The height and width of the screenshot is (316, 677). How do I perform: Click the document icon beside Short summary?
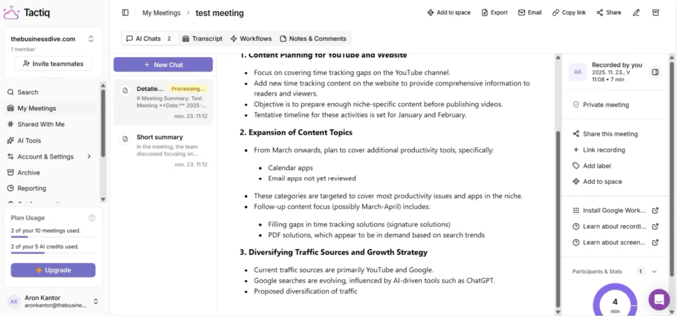125,139
